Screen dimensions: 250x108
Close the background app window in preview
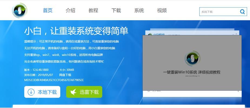click(x=236, y=34)
